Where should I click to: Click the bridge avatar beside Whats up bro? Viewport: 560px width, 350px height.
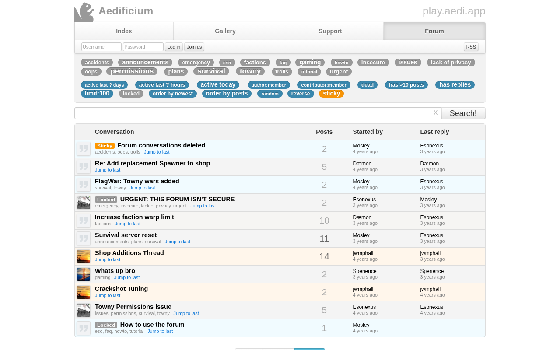click(x=84, y=274)
